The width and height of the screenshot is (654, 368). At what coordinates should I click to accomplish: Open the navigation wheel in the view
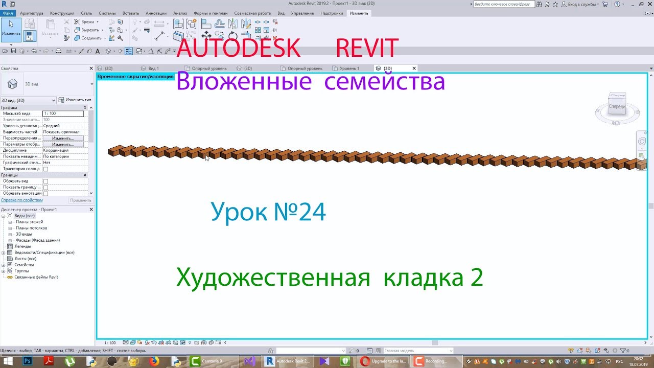click(x=642, y=142)
